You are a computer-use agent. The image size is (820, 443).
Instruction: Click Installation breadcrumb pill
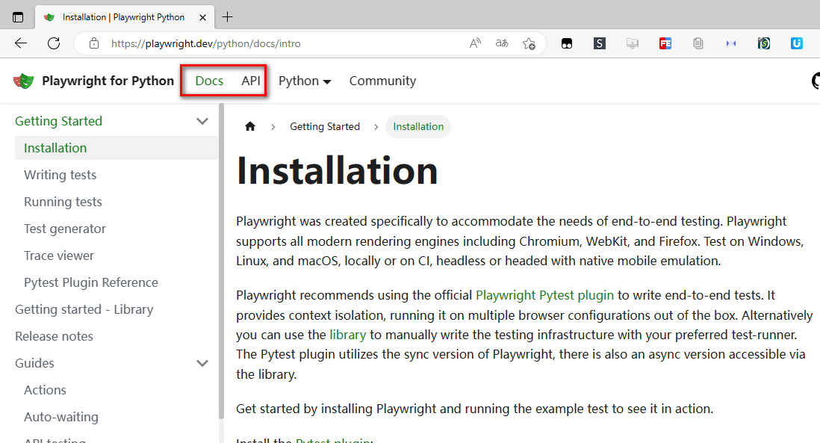[418, 126]
